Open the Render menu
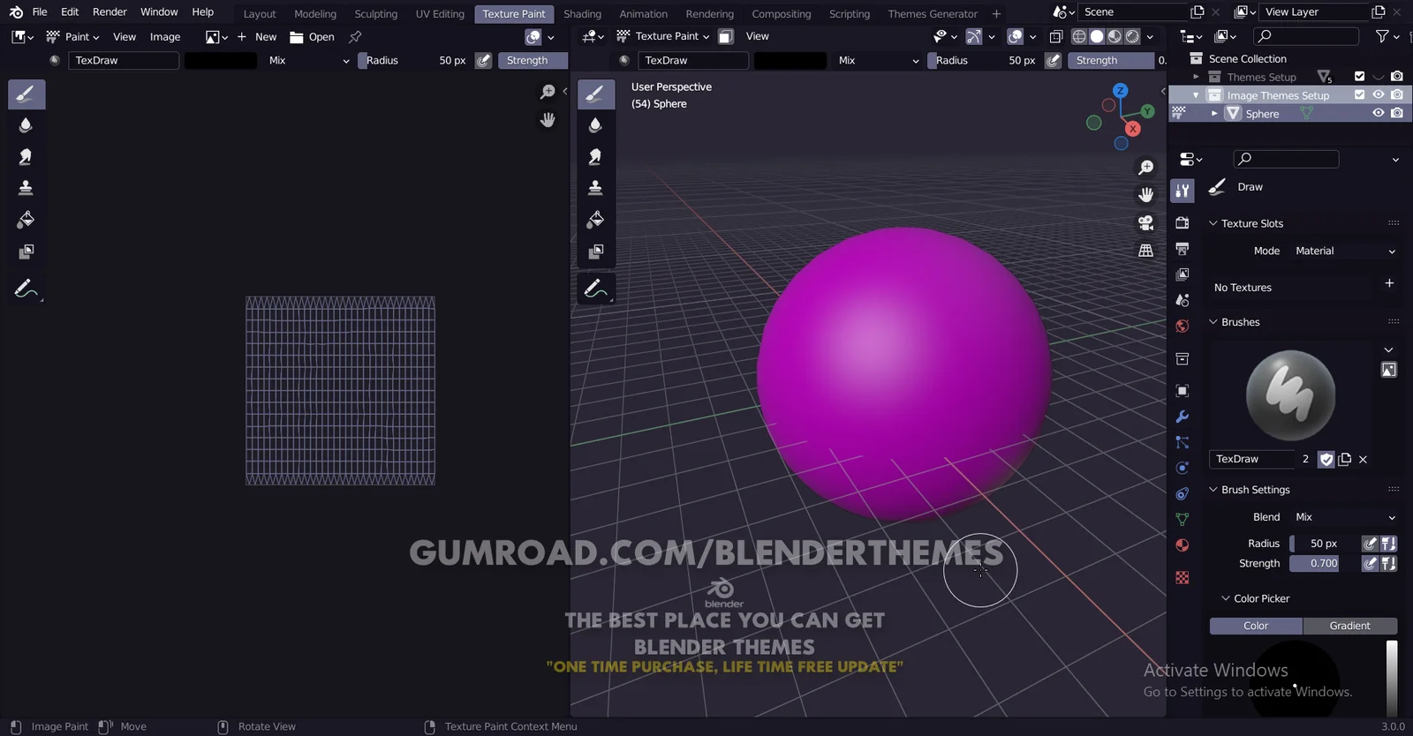Viewport: 1413px width, 736px height. (x=110, y=12)
